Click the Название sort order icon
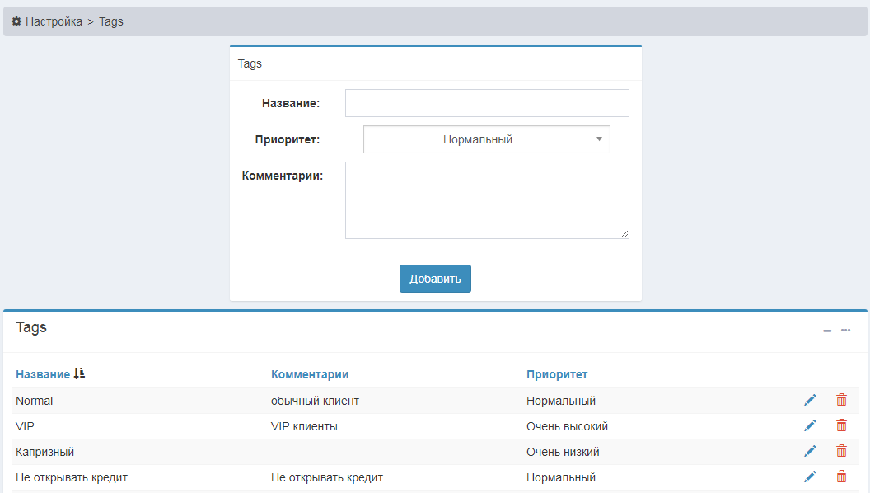 click(x=79, y=374)
